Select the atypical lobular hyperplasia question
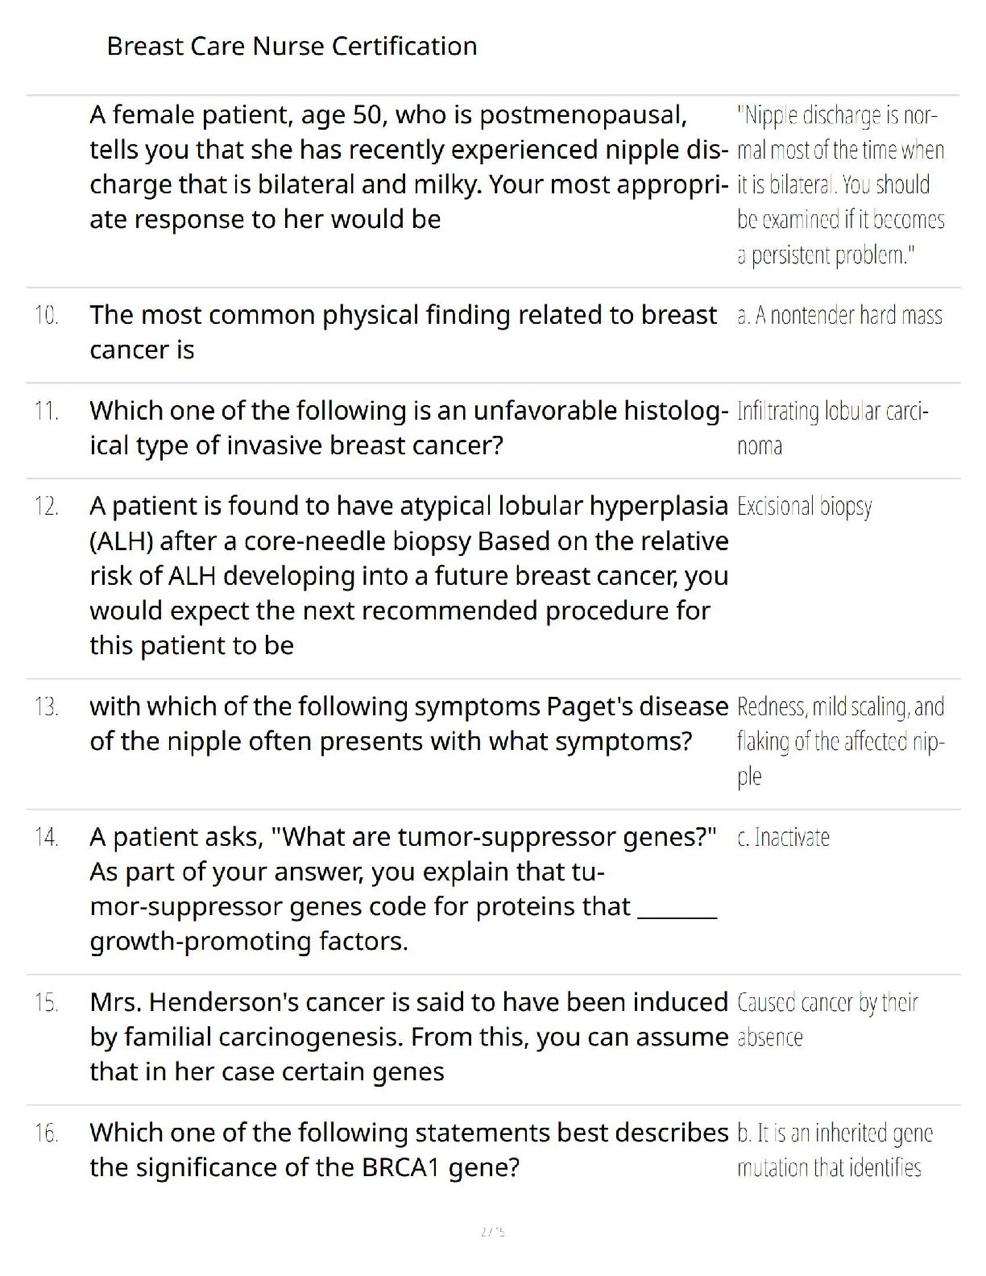Screen dimensions: 986x1276 pyautogui.click(x=408, y=575)
